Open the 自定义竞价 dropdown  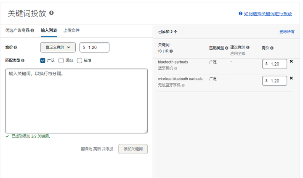tap(58, 48)
